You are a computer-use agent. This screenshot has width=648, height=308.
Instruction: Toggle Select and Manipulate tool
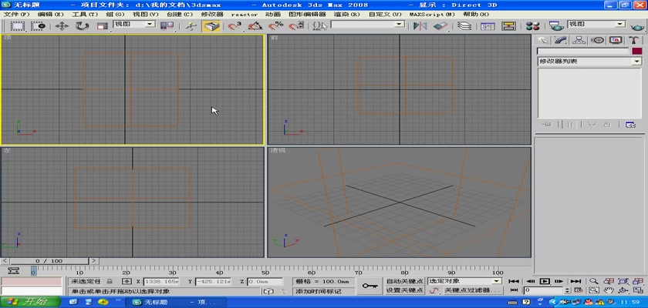[x=191, y=26]
